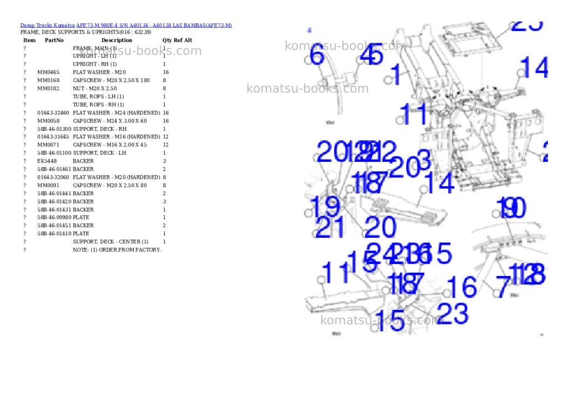The width and height of the screenshot is (568, 402).
Task: Click the 'PartNo' column header
Action: point(54,40)
